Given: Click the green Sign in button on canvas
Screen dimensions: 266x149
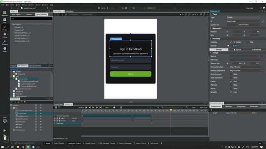Looking at the screenshot, I should 131,74.
